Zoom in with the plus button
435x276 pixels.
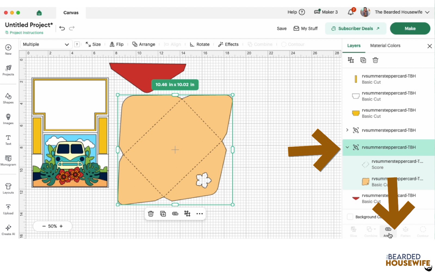pyautogui.click(x=61, y=226)
